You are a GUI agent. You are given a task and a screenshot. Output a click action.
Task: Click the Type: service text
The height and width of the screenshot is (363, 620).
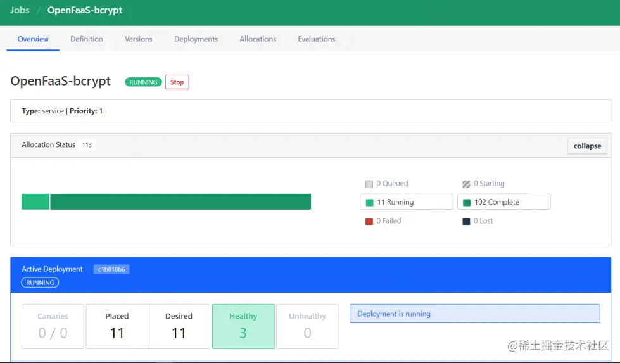pyautogui.click(x=42, y=111)
